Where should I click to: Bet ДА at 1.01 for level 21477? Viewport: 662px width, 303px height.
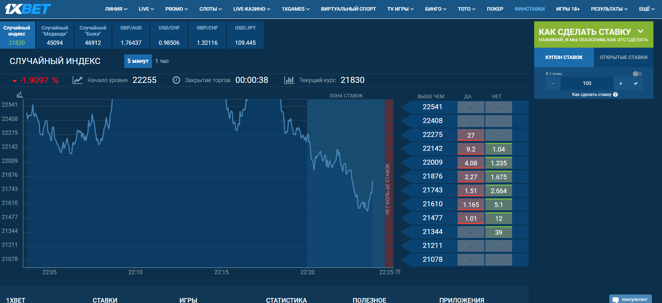(471, 218)
